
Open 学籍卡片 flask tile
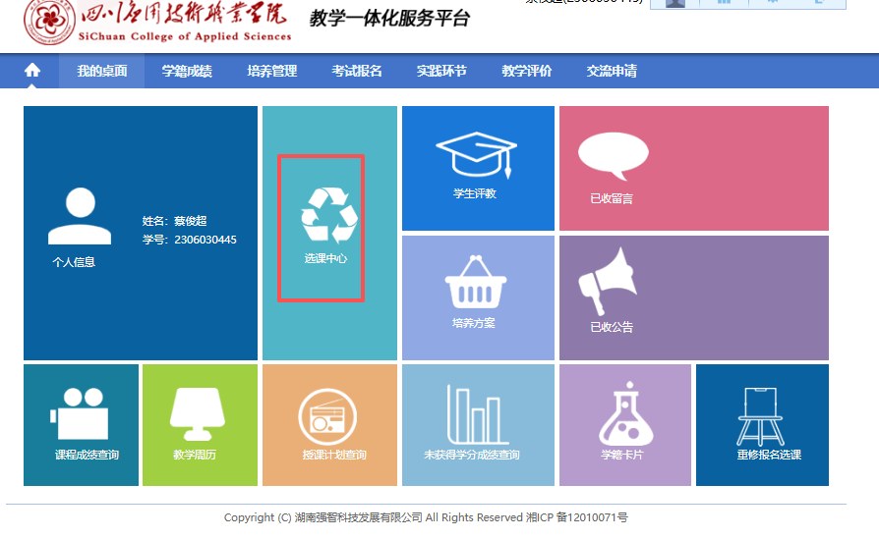click(x=625, y=425)
